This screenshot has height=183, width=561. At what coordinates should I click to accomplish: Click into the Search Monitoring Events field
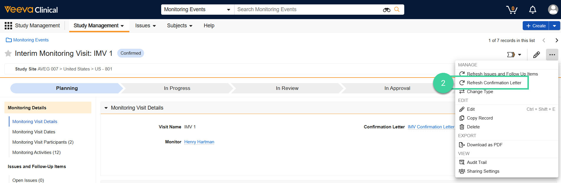[x=306, y=10]
